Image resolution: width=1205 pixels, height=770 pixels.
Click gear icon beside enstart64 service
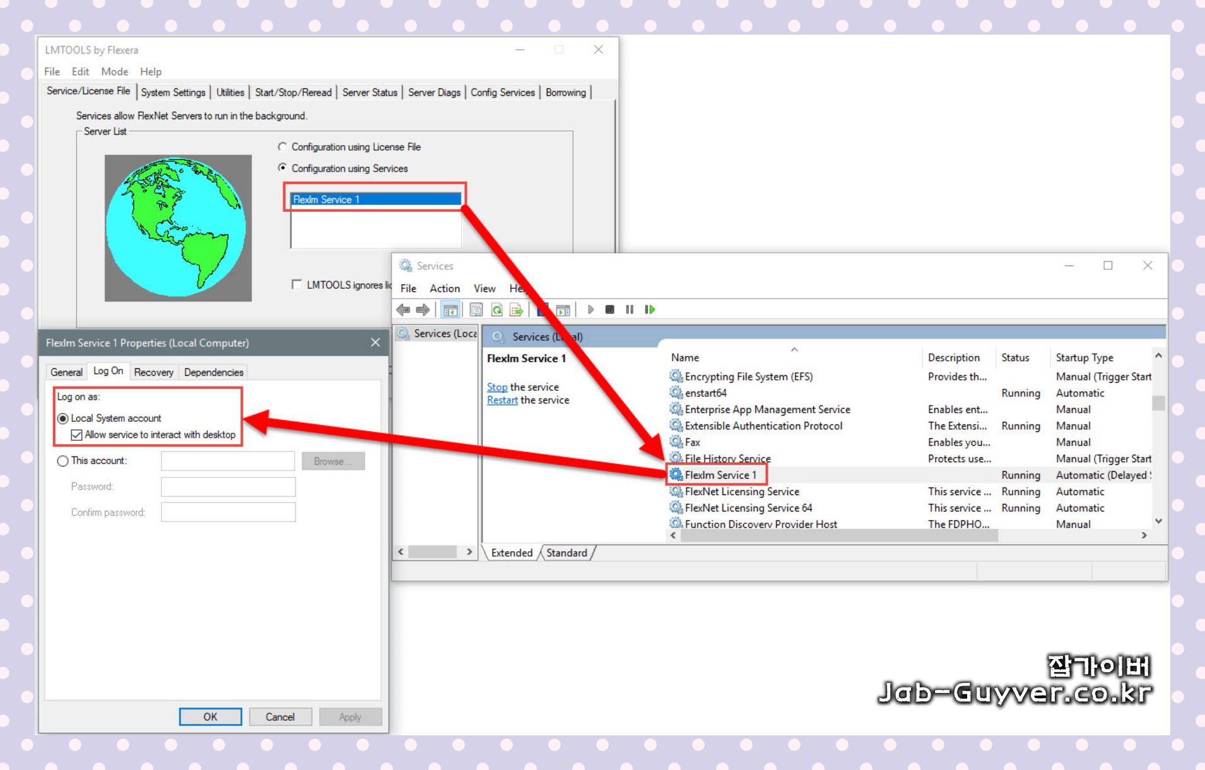(x=676, y=393)
